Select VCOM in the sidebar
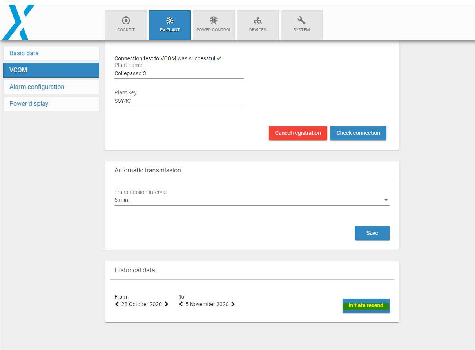The image size is (475, 350). pos(51,70)
